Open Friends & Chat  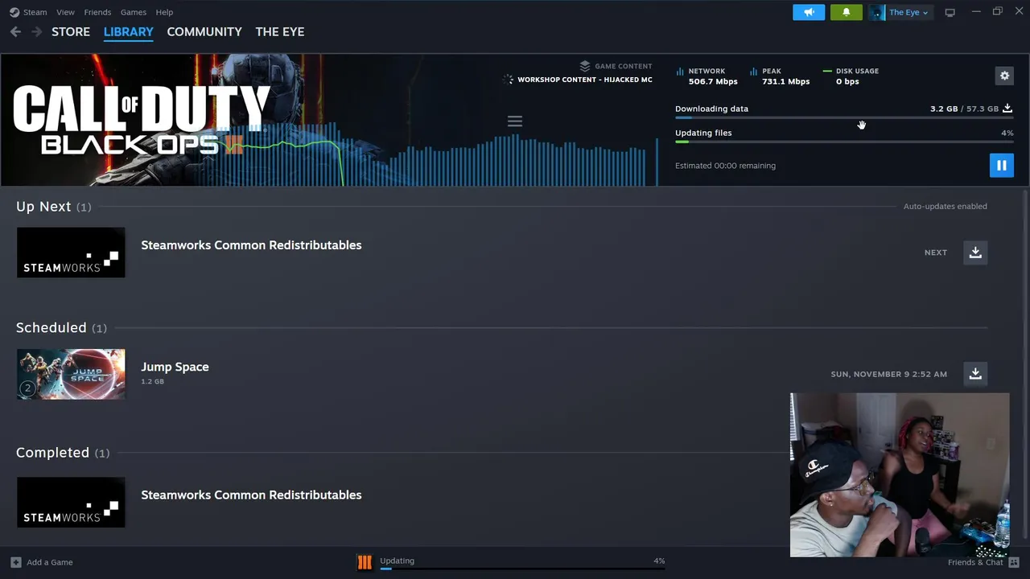(983, 562)
